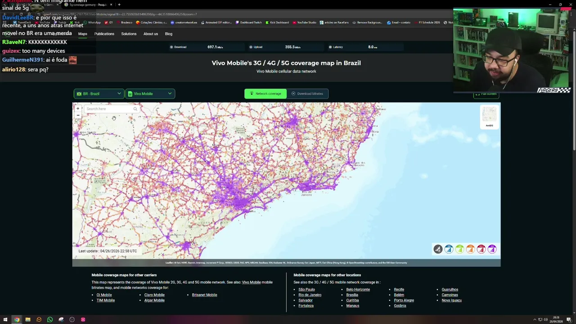
Task: Open Porto Alegre coverage link
Action: (404, 300)
